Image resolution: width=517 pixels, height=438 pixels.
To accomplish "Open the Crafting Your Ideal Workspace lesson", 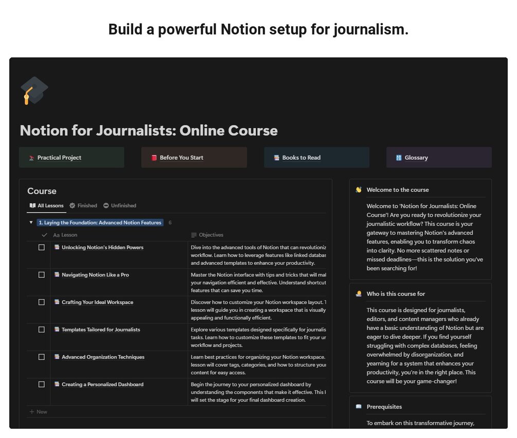I will tap(98, 302).
